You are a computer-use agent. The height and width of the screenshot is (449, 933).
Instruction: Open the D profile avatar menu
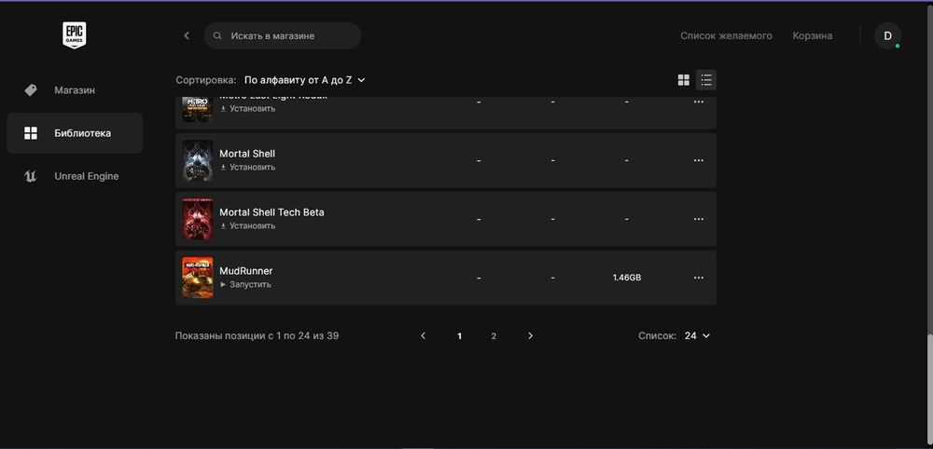[887, 35]
